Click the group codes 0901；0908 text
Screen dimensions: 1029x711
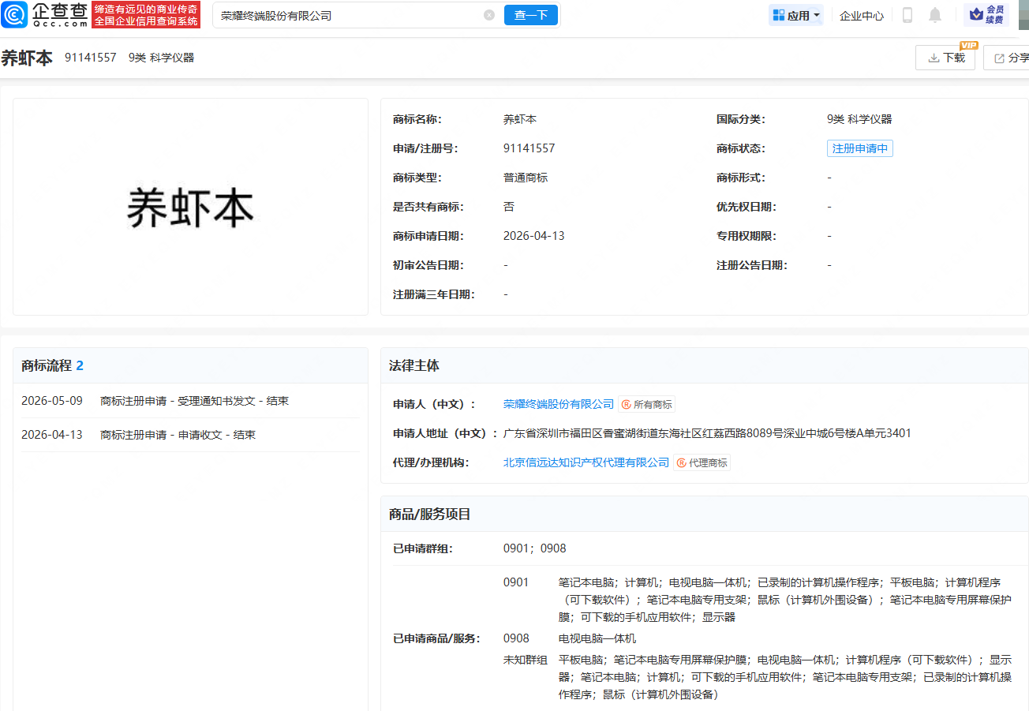535,548
